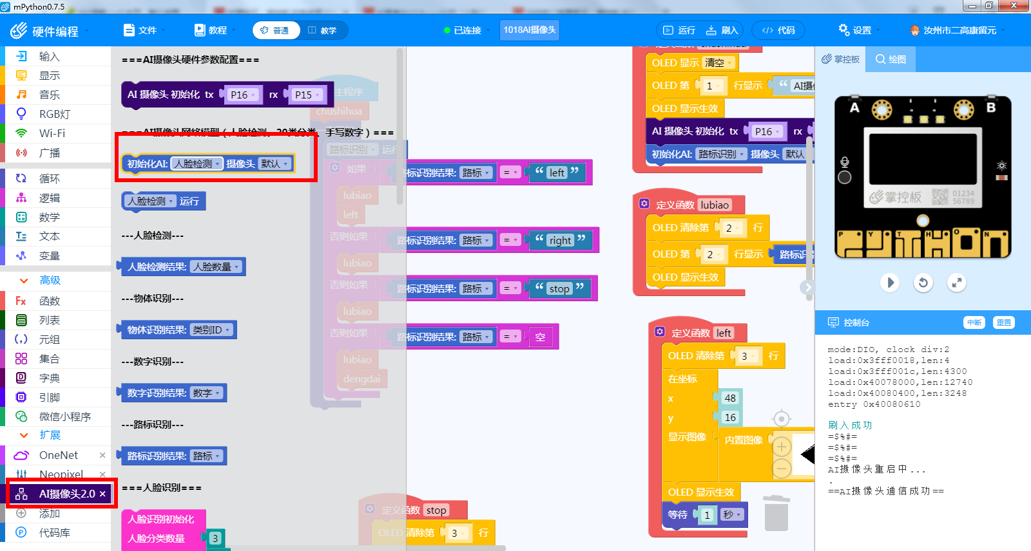Switch to the 绘图 plot tab
This screenshot has height=551, width=1031.
[891, 59]
